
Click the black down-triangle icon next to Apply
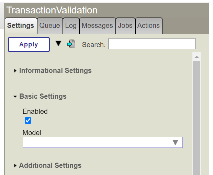tap(58, 43)
